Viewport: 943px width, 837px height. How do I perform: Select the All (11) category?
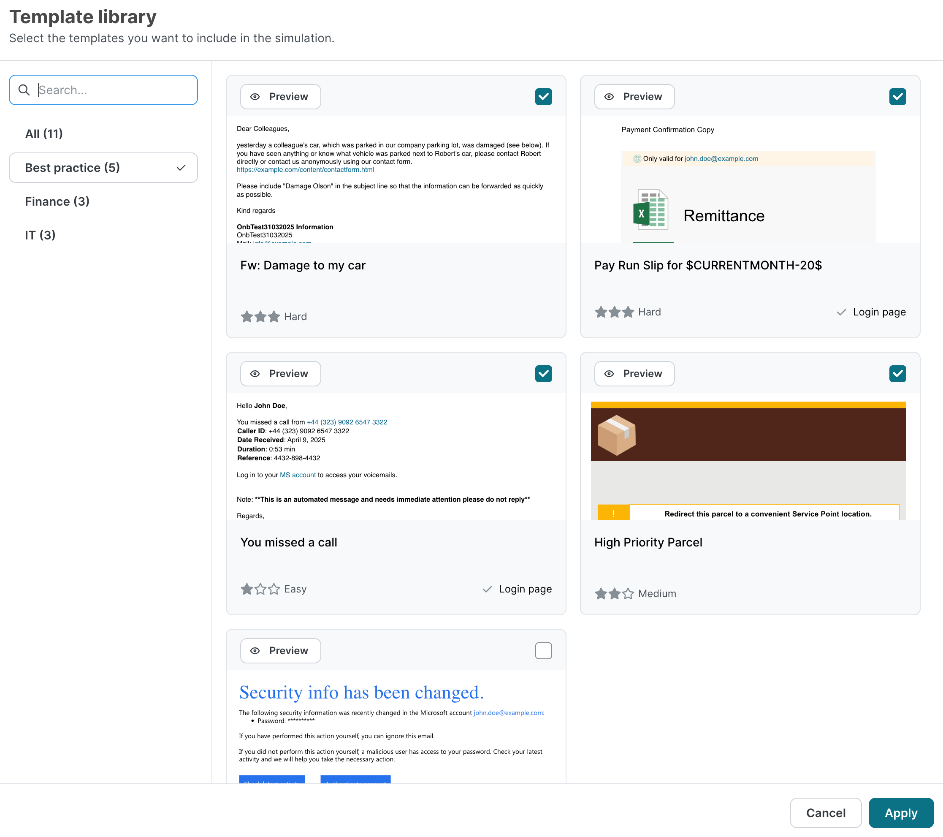(44, 134)
